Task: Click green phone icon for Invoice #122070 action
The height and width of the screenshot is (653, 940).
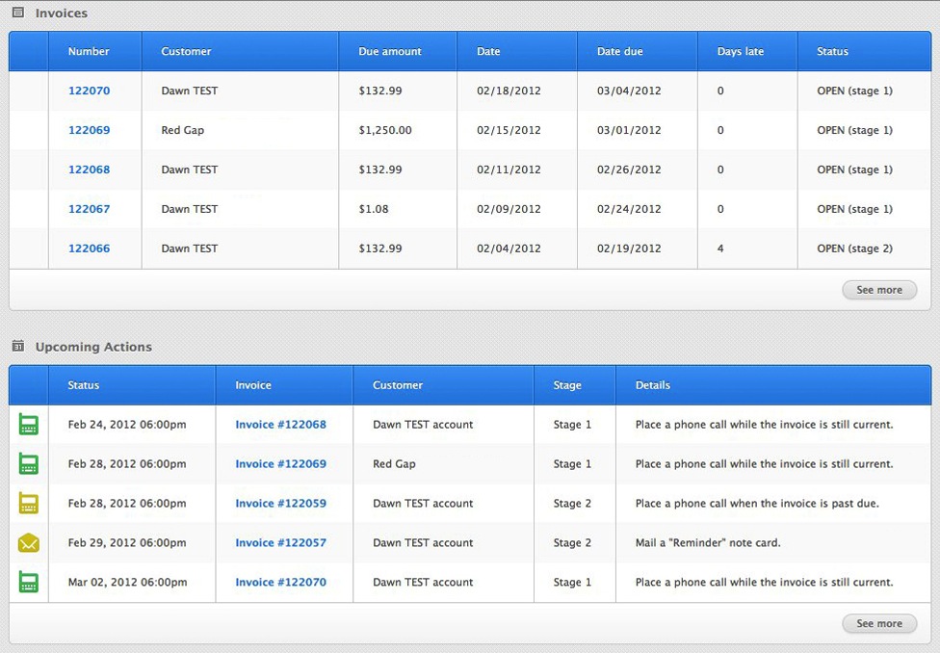Action: click(29, 583)
